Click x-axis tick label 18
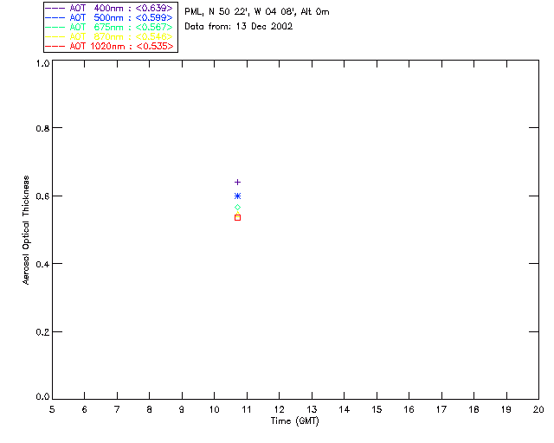Screen dimensions: 554x443 (x=473, y=409)
